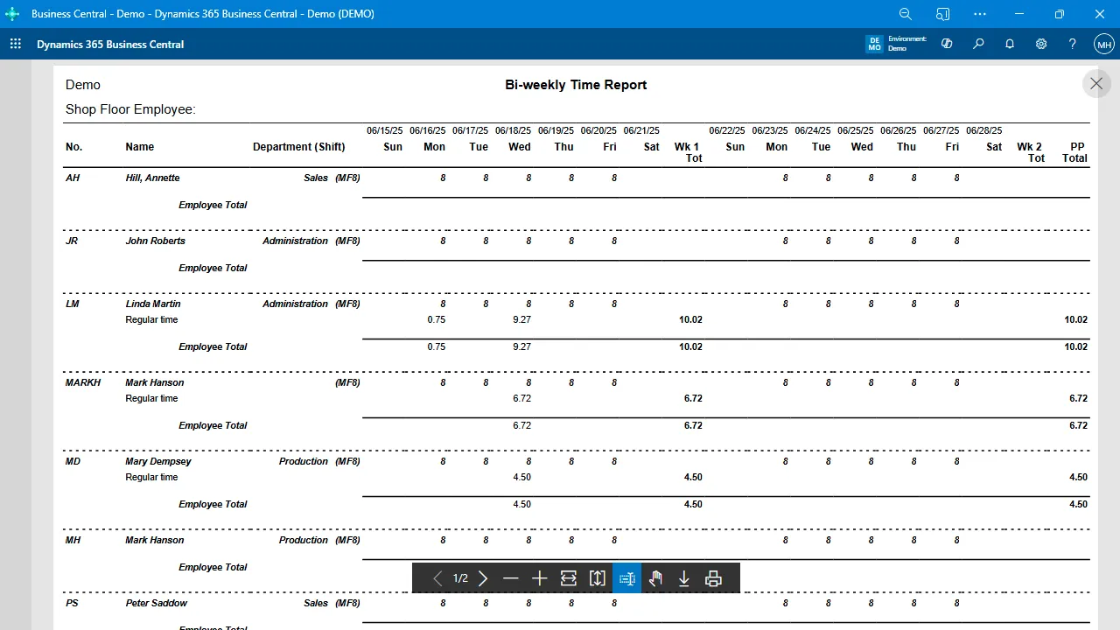
Task: Open the window's three-dot more menu
Action: pyautogui.click(x=980, y=14)
